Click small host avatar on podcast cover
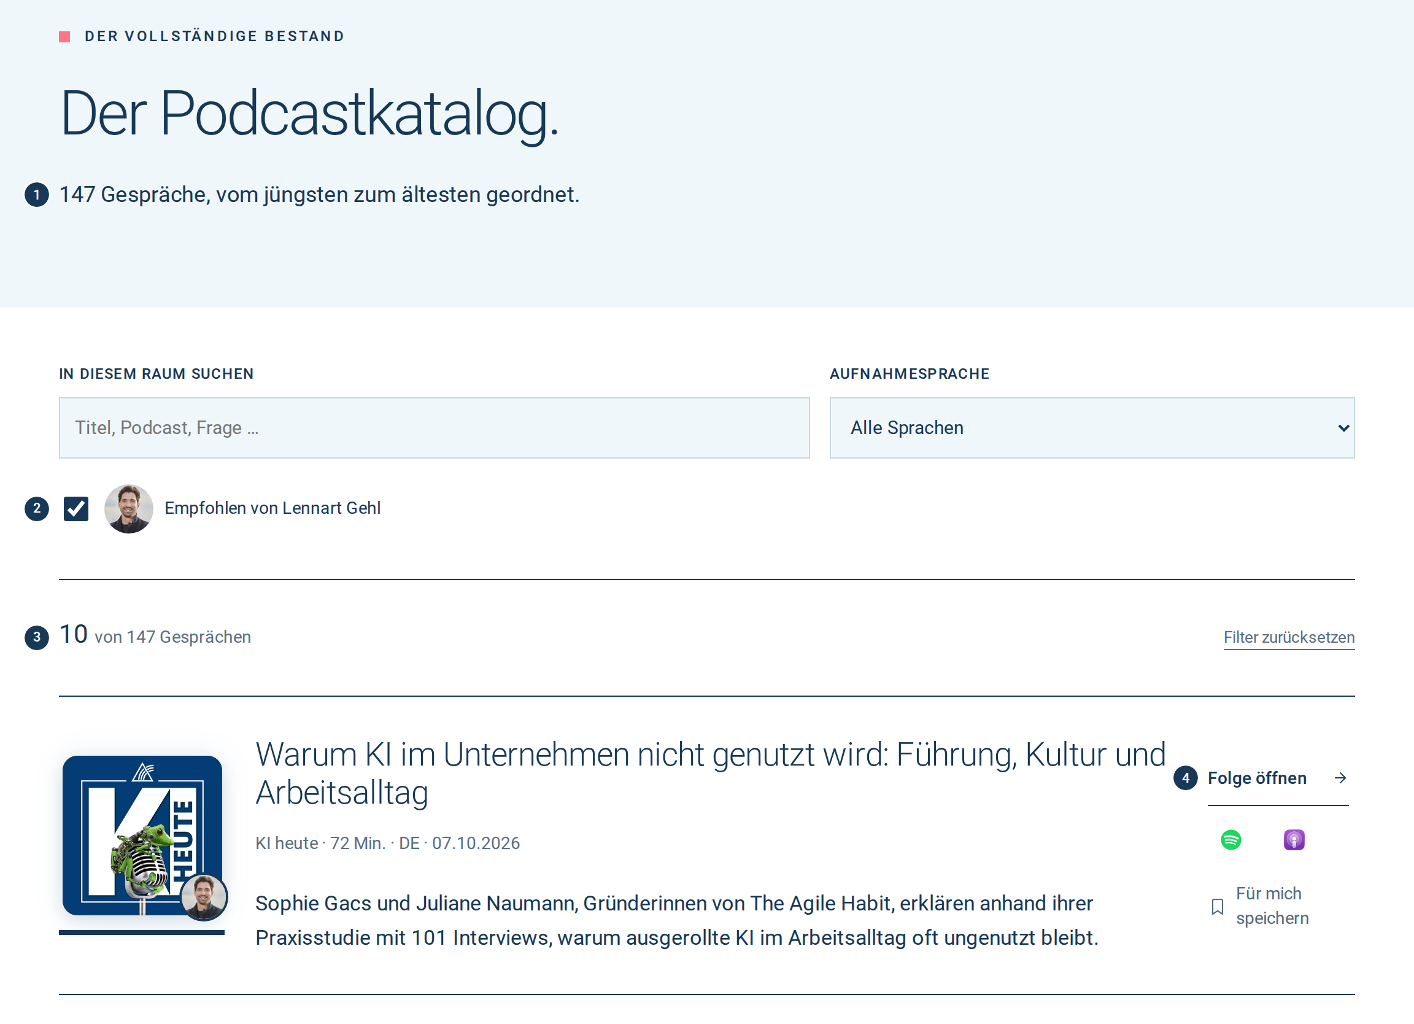This screenshot has height=1024, width=1414. (204, 898)
